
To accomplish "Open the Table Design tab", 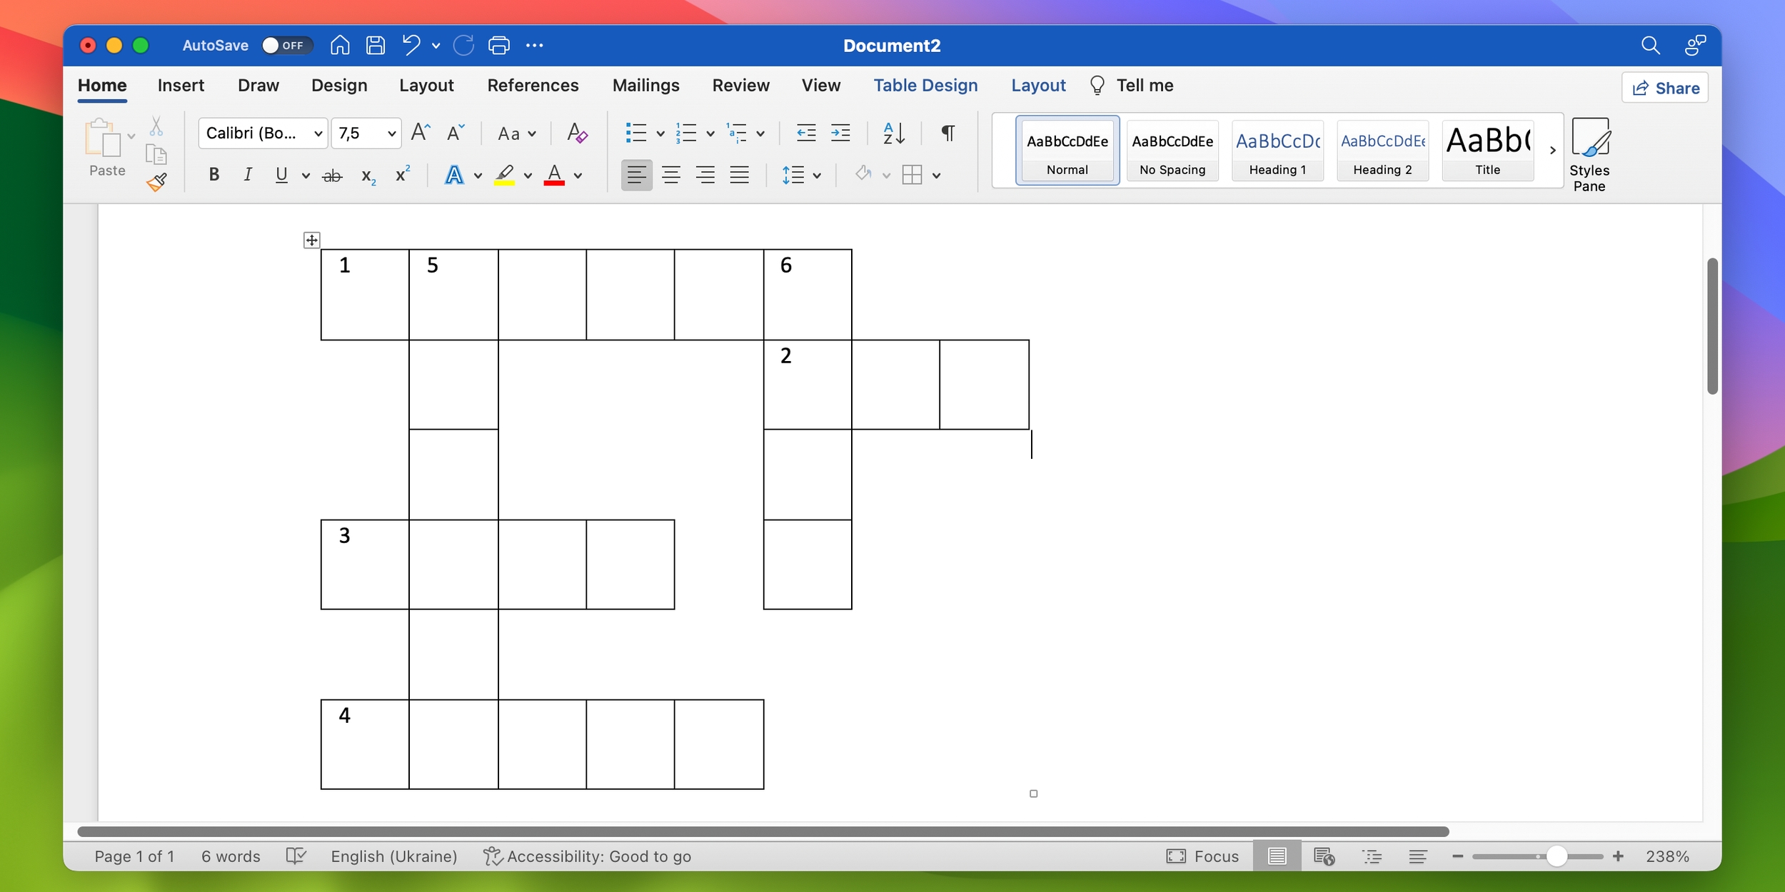I will [925, 86].
